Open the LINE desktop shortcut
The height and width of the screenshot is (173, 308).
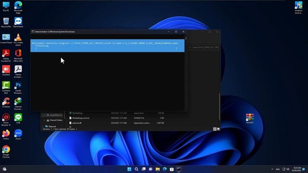click(18, 119)
